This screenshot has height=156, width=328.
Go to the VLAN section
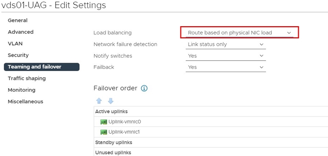[x=15, y=43]
